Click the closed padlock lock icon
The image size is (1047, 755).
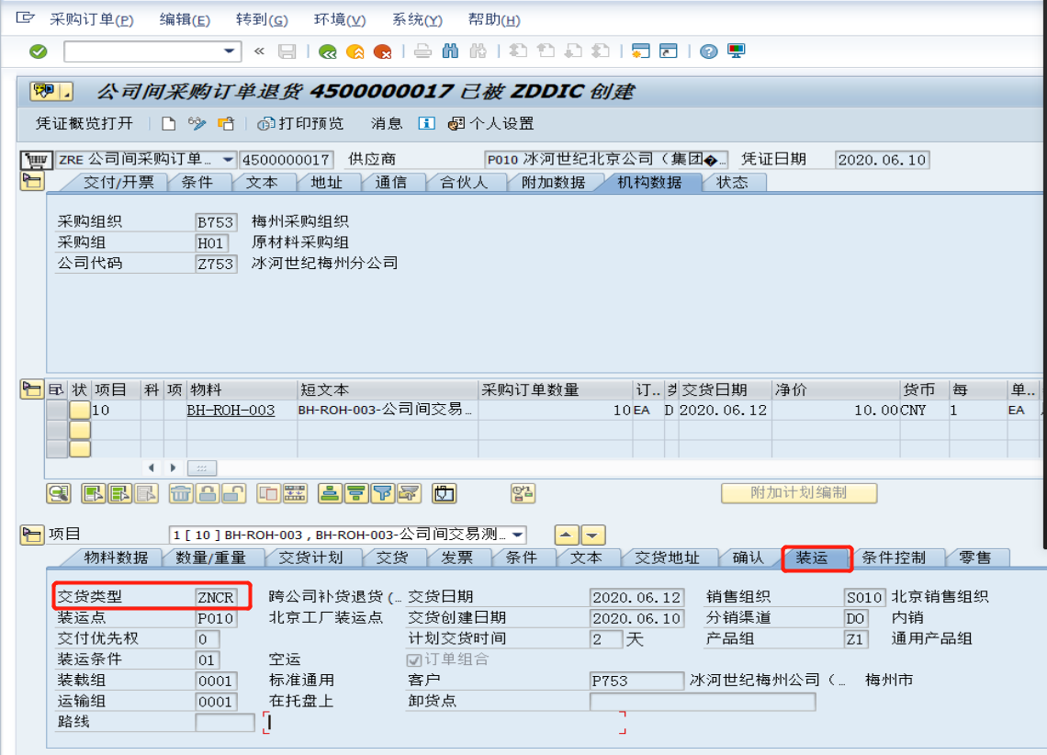pyautogui.click(x=208, y=494)
